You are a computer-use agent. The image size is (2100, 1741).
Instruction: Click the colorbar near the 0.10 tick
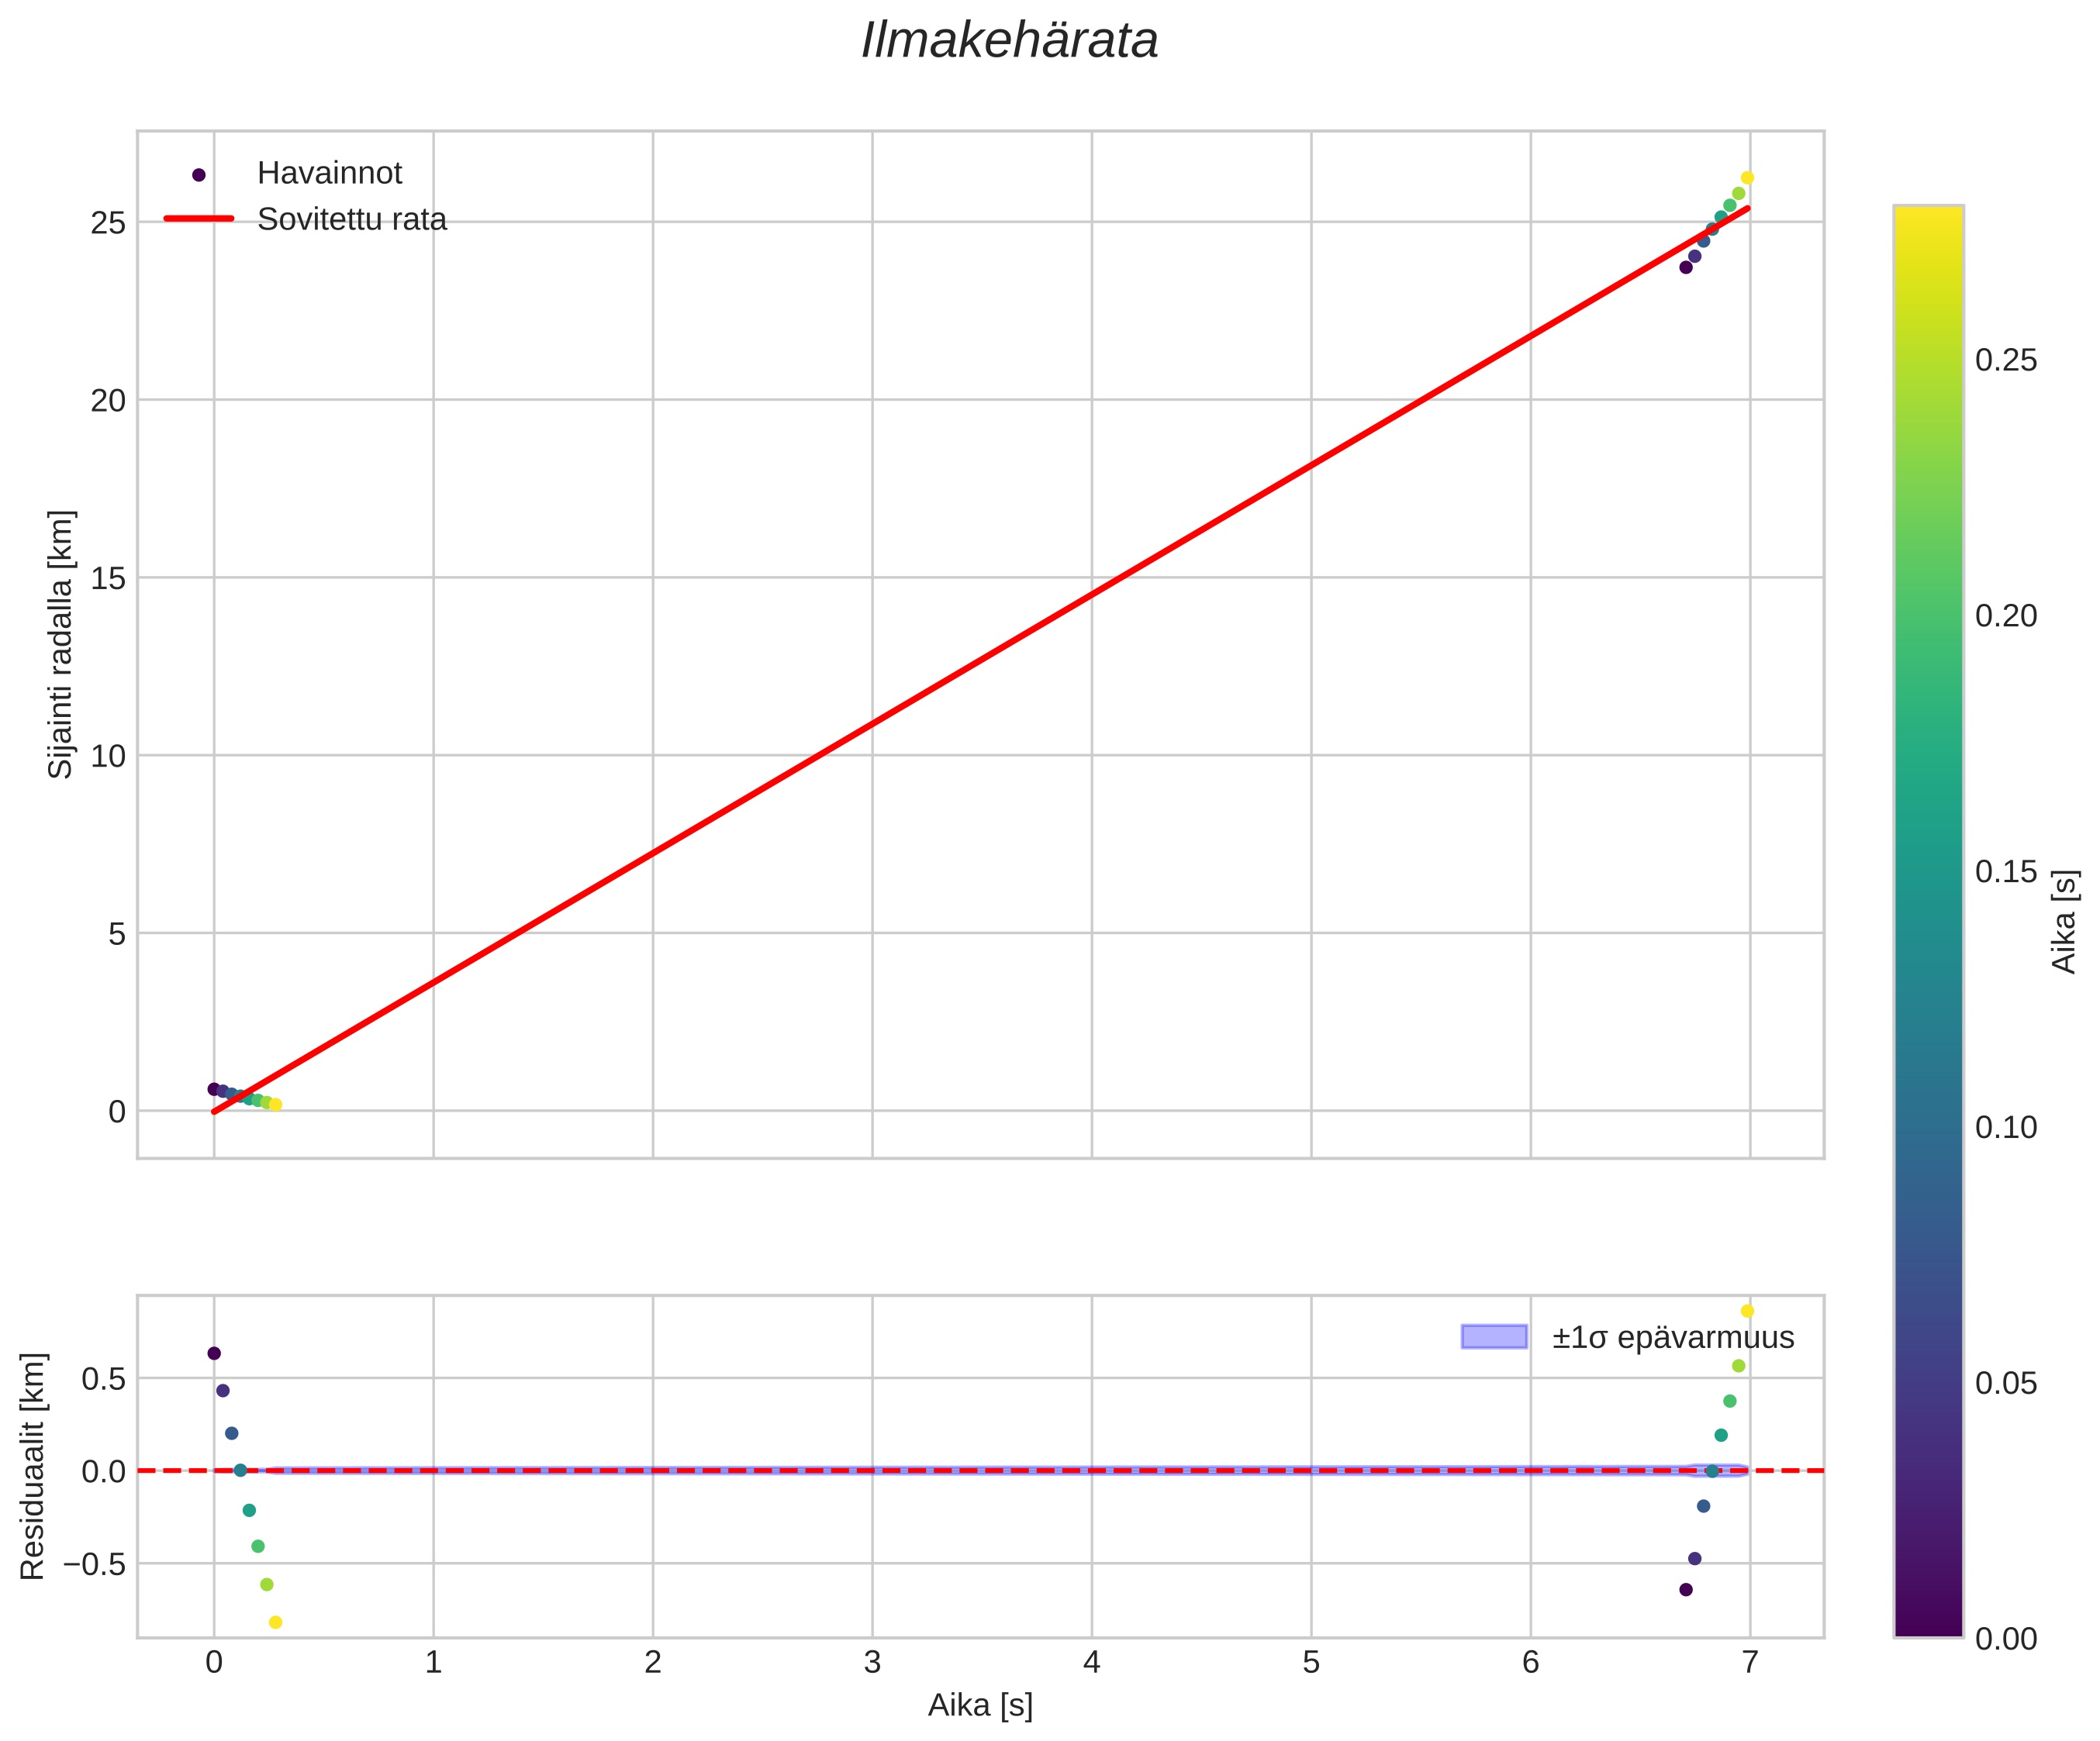tap(1928, 1127)
